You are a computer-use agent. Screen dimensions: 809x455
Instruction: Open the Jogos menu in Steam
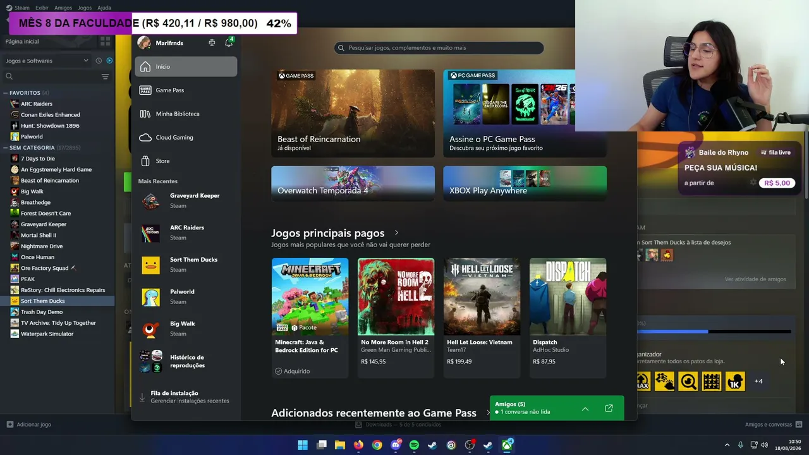coord(85,8)
